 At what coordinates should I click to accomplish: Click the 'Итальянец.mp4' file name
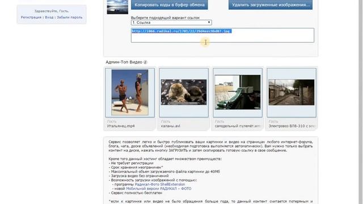(x=121, y=126)
